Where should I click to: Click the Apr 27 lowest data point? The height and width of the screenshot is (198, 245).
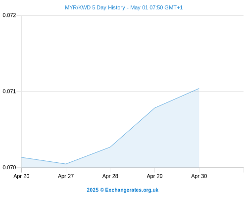coord(66,164)
